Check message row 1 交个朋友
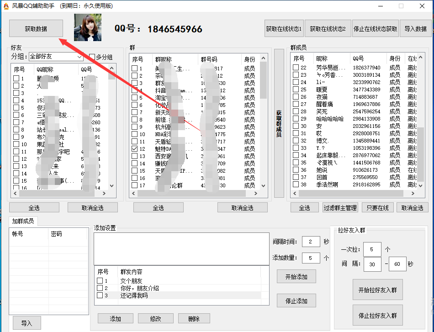Viewport: 434px width, 332px height. pos(100,280)
